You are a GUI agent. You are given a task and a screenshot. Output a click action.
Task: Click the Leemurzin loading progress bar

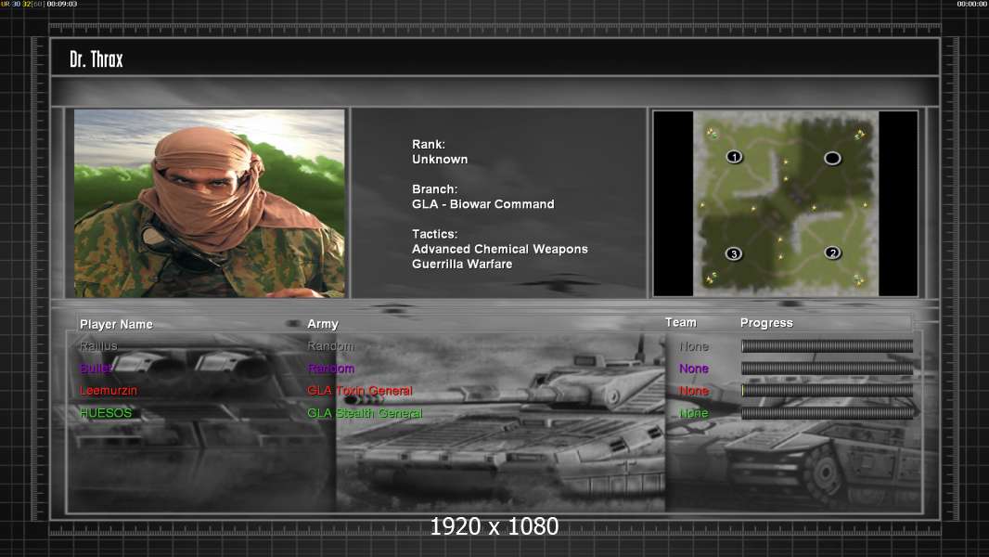827,391
